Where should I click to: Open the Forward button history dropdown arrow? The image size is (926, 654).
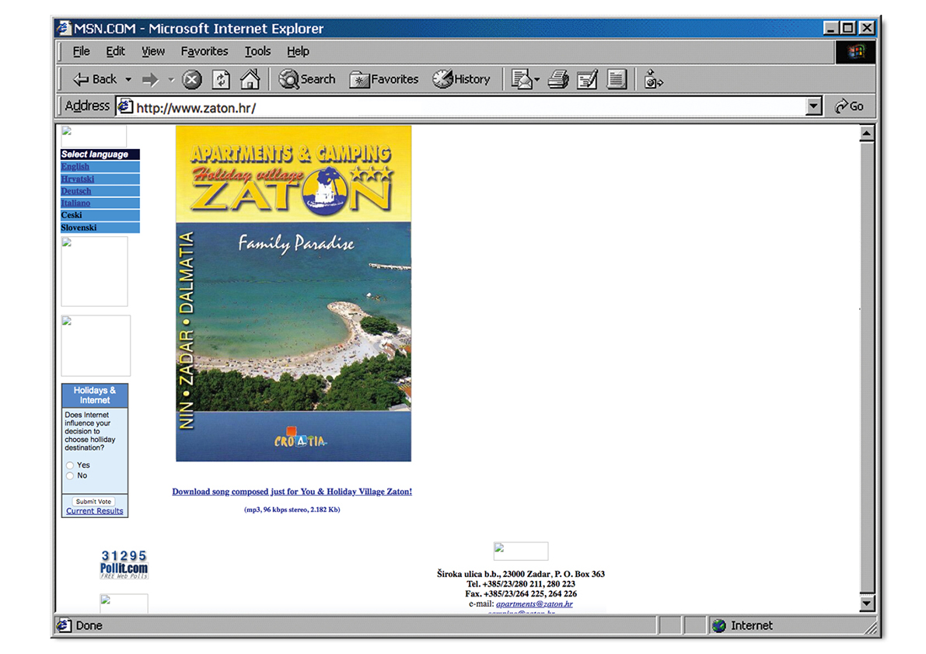pyautogui.click(x=172, y=79)
